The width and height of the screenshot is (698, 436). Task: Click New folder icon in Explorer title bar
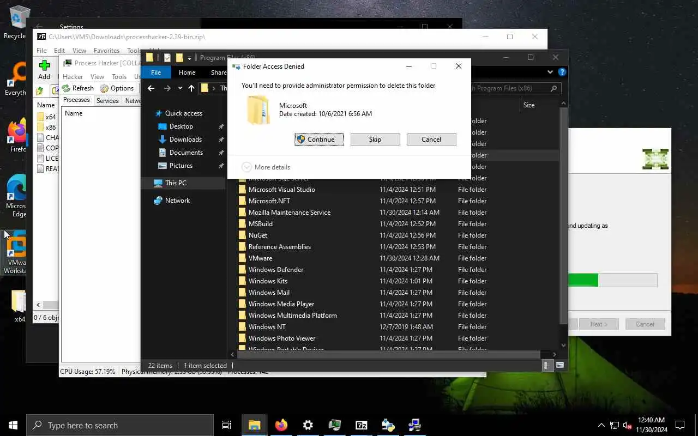(x=179, y=58)
